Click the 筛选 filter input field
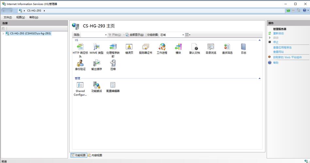 92,35
